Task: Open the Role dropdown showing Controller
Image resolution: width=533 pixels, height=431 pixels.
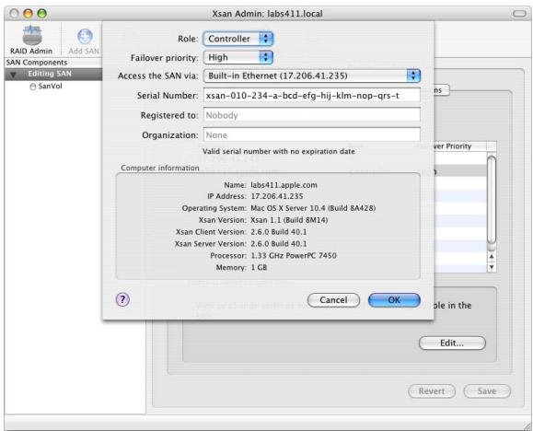Action: (238, 39)
